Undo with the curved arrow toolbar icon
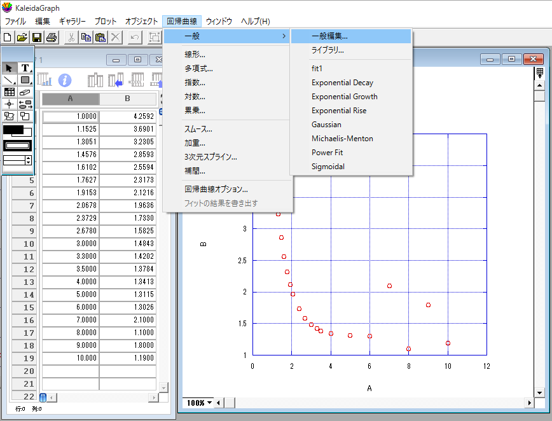The height and width of the screenshot is (421, 552). coord(134,38)
